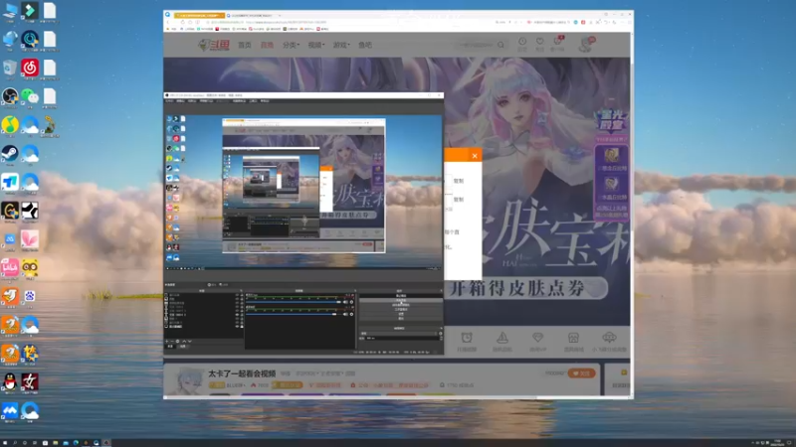Open the pink flower petal desktop icon
Viewport: 796px width, 447px height.
[30, 238]
